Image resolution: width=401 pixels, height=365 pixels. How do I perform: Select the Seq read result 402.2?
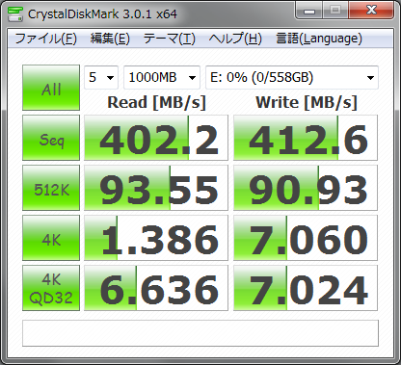156,138
